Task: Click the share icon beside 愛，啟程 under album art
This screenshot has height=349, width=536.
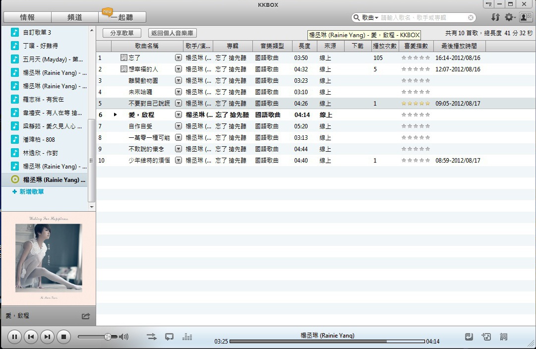Action: click(86, 316)
